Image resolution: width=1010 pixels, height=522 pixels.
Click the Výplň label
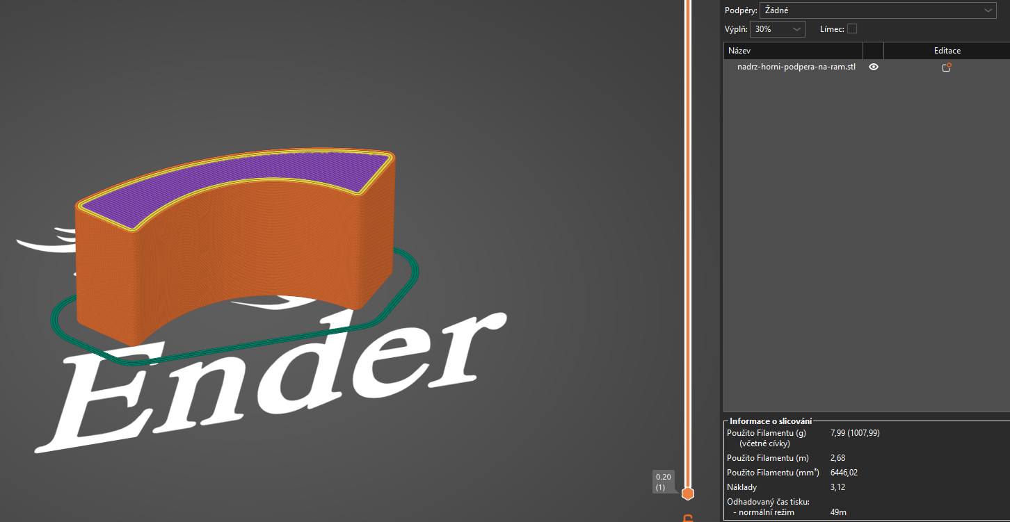pos(736,29)
